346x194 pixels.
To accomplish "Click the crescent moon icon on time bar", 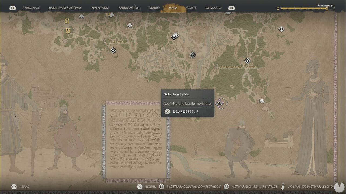I will (278, 8).
